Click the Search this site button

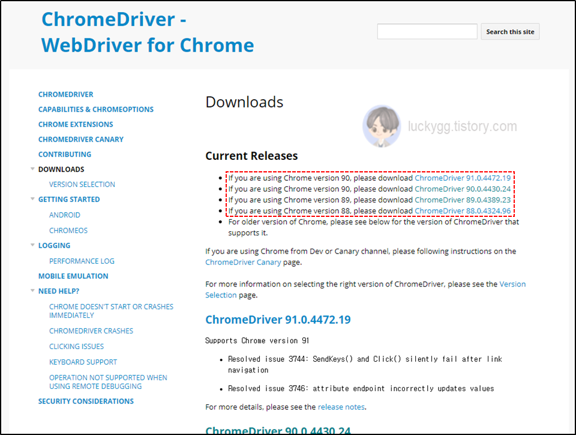coord(510,32)
